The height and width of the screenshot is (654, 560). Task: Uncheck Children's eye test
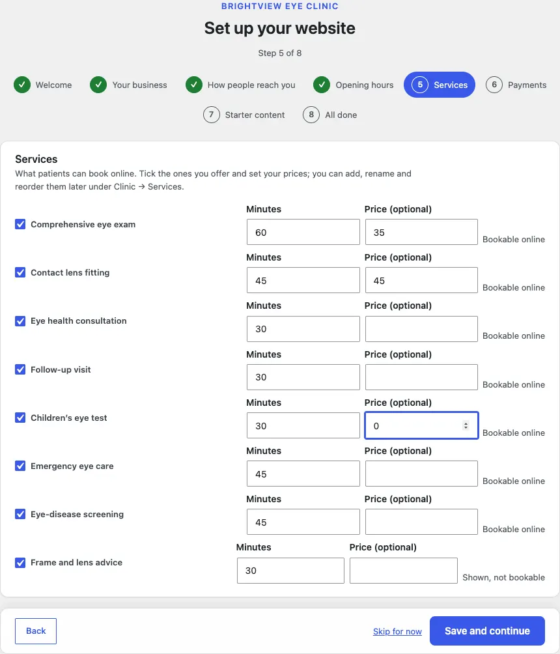coord(20,418)
